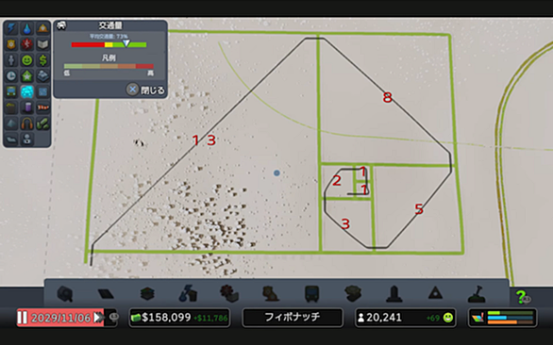Open the person camera info view icon

tap(27, 140)
